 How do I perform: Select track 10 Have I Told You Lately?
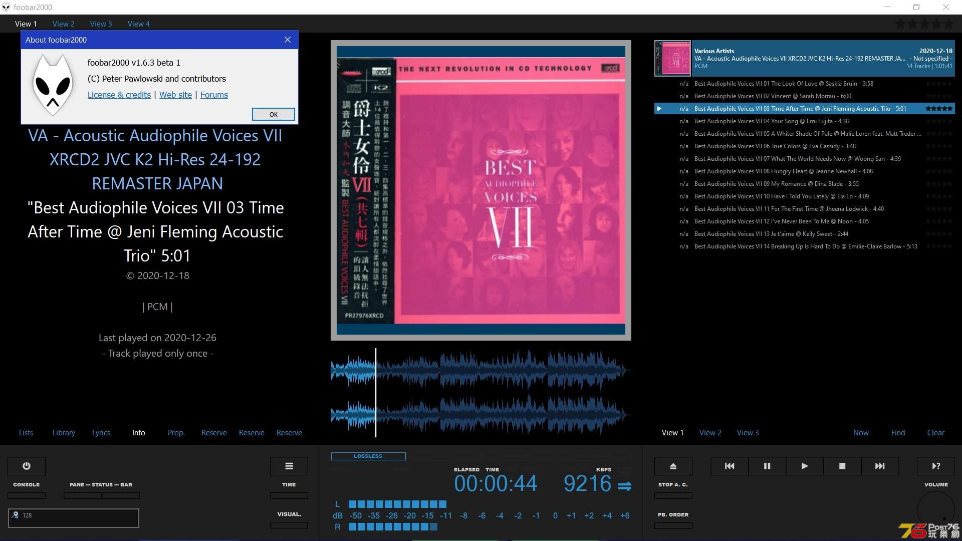coord(804,196)
